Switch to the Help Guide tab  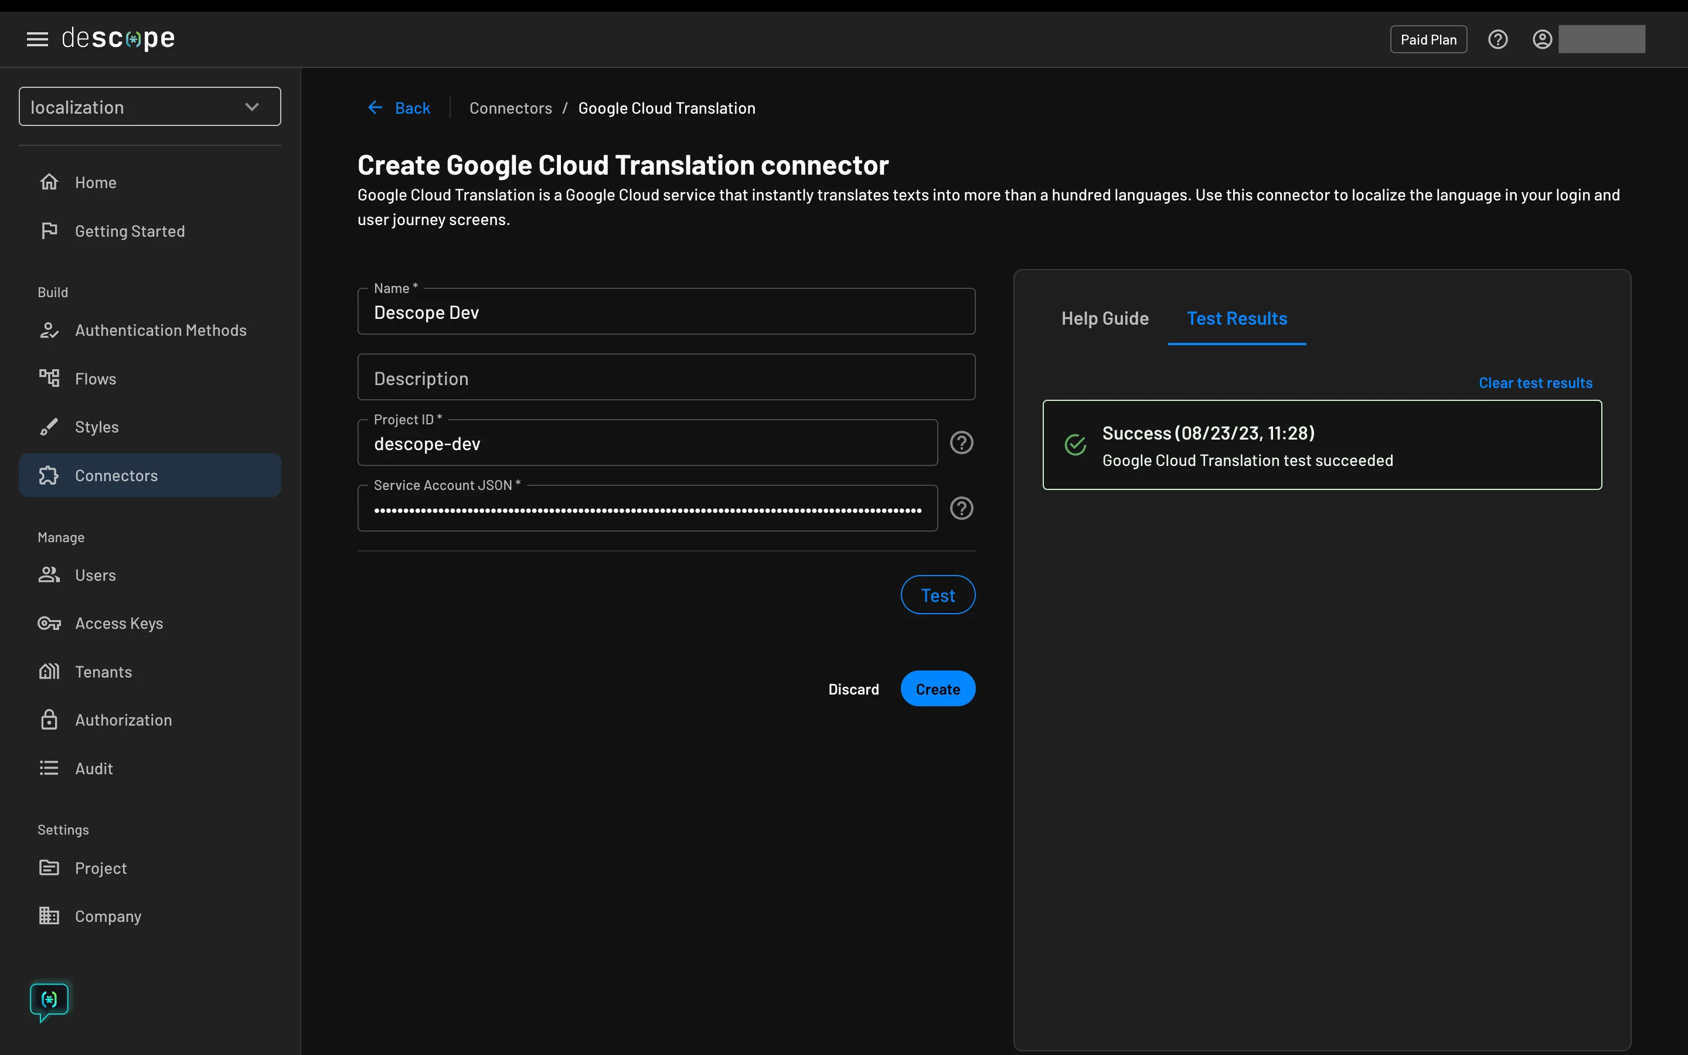pos(1105,318)
